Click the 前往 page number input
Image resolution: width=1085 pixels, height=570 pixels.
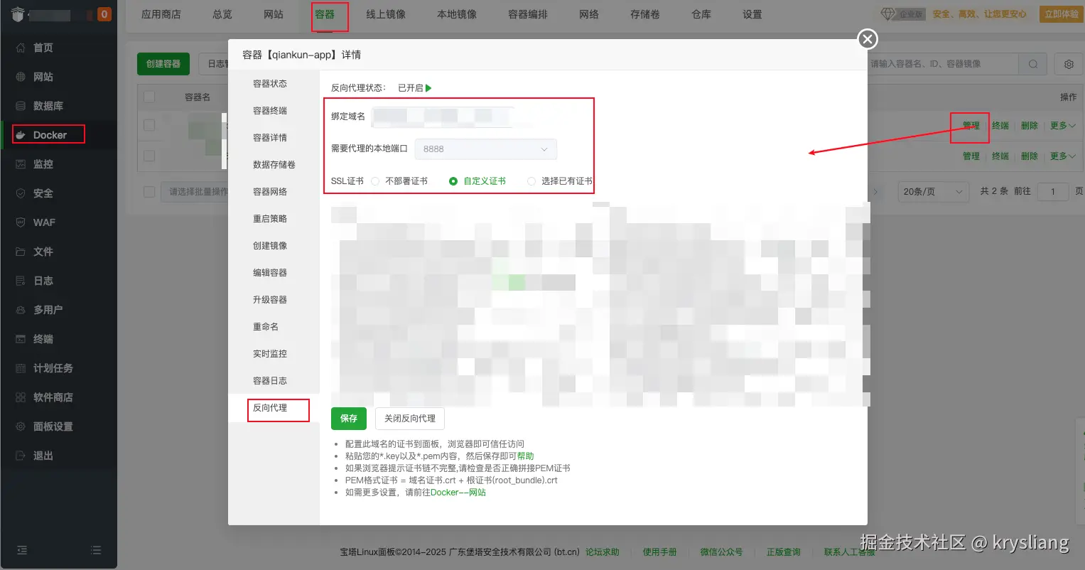coord(1054,192)
